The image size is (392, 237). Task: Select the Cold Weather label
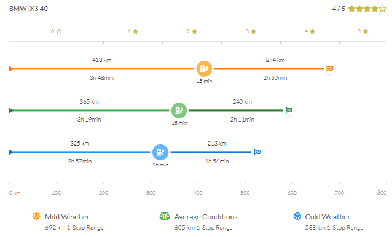click(327, 217)
